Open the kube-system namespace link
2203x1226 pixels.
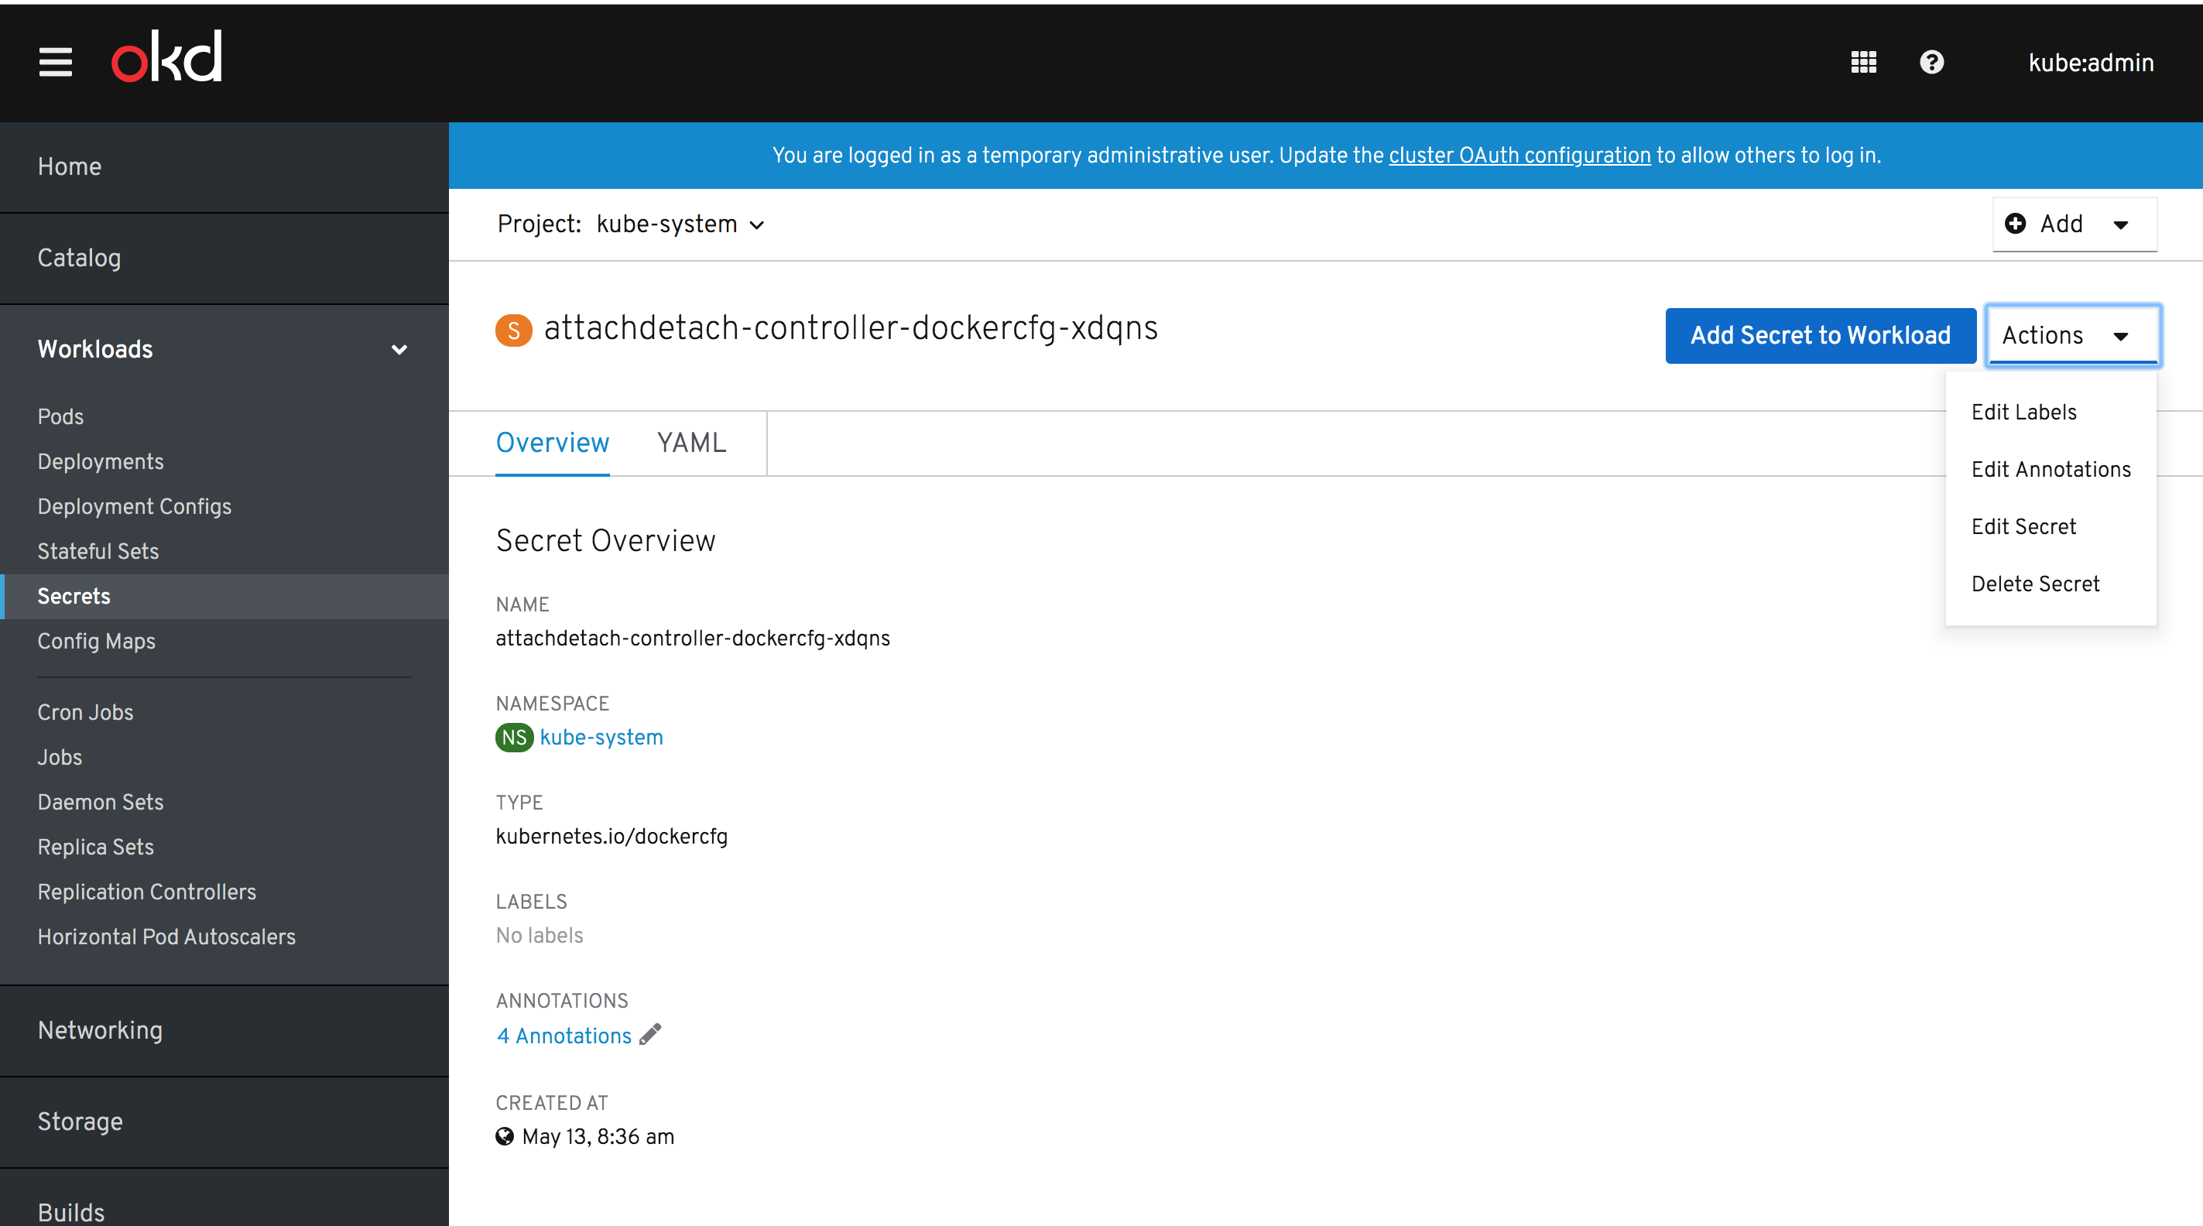pyautogui.click(x=601, y=737)
